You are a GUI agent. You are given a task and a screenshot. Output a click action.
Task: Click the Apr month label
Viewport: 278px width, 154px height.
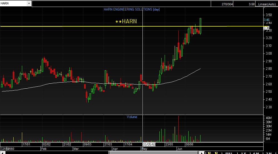point(115,149)
